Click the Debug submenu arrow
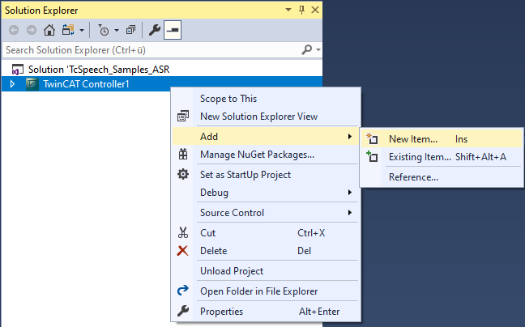The height and width of the screenshot is (327, 525). pos(349,193)
